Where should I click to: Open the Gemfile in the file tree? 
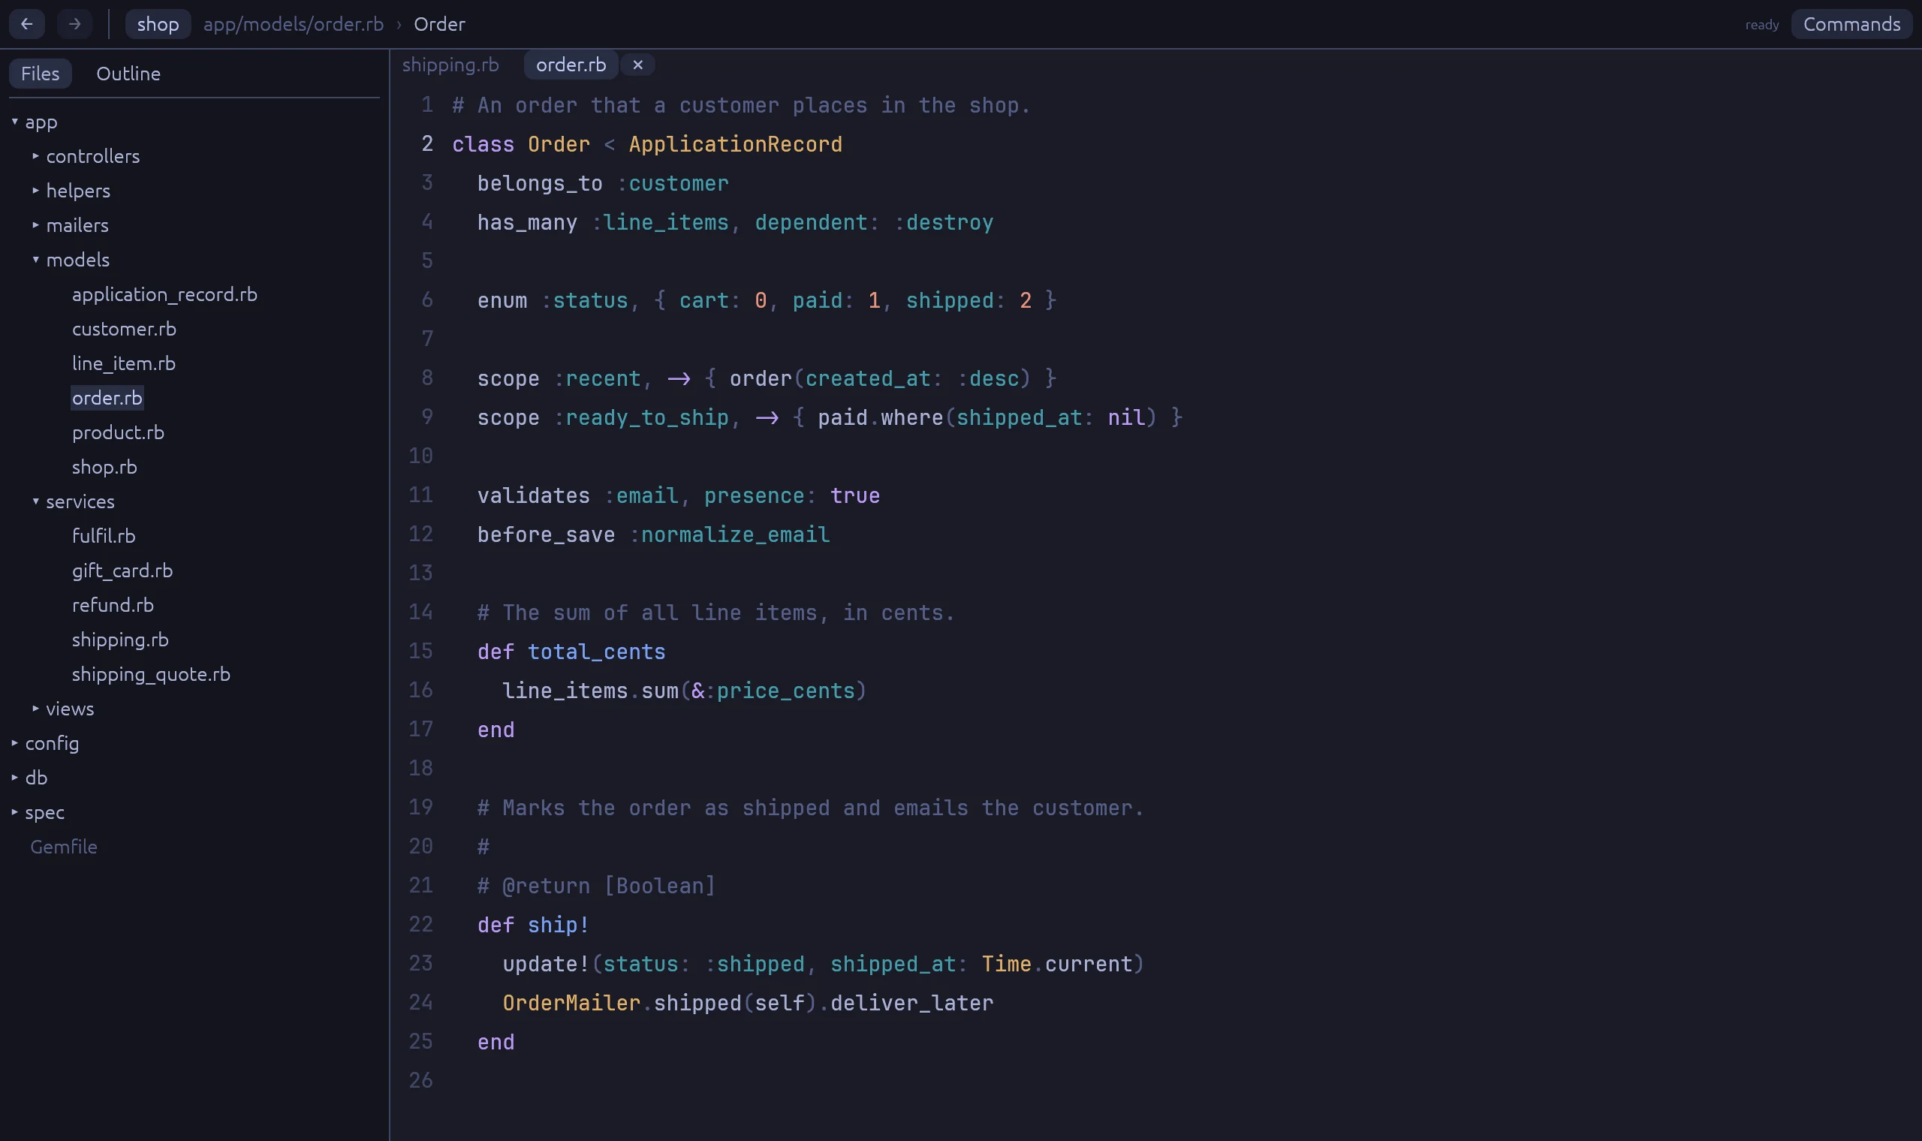(x=64, y=847)
